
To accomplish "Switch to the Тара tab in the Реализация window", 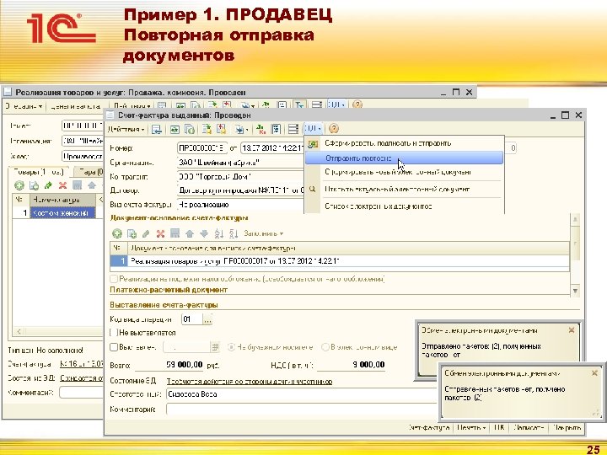I will tap(89, 171).
